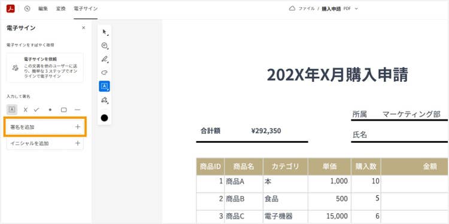This screenshot has height=224, width=449.
Task: Click the ¥292,350 total amount
Action: pyautogui.click(x=266, y=131)
